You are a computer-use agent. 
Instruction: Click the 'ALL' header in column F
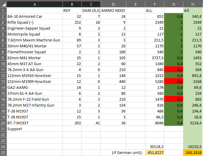pyautogui.click(x=155, y=10)
